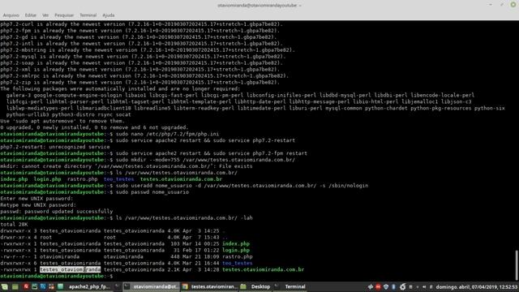This screenshot has height=292, width=519.
Task: Click the 'sudo nano /etc/php/7.2/fpm/php.ini' command
Action: [x=167, y=134]
